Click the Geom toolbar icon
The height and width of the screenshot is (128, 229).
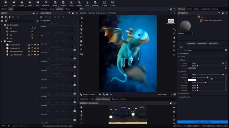click(112, 2)
